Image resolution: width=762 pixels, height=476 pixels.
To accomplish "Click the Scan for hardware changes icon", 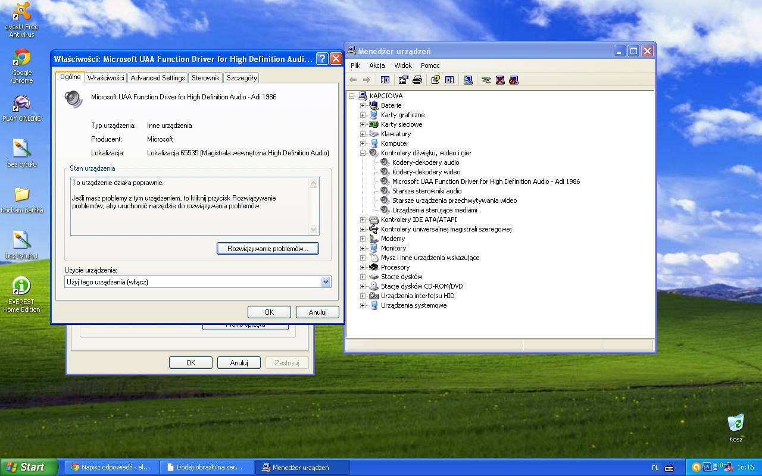I will tap(468, 80).
